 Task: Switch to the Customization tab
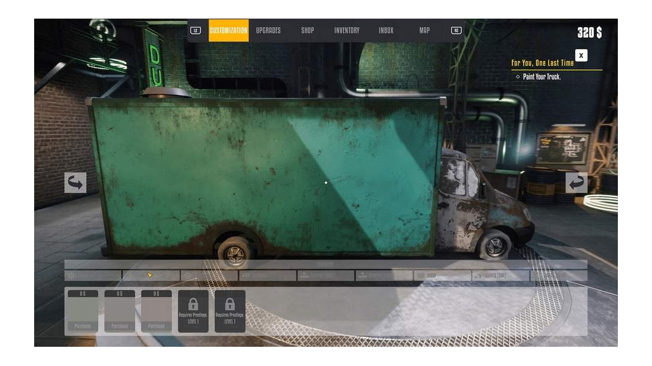229,30
